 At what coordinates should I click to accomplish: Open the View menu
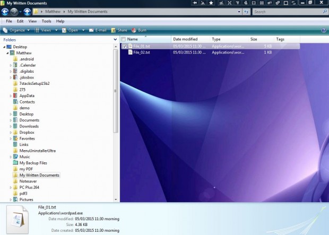(x=32, y=21)
